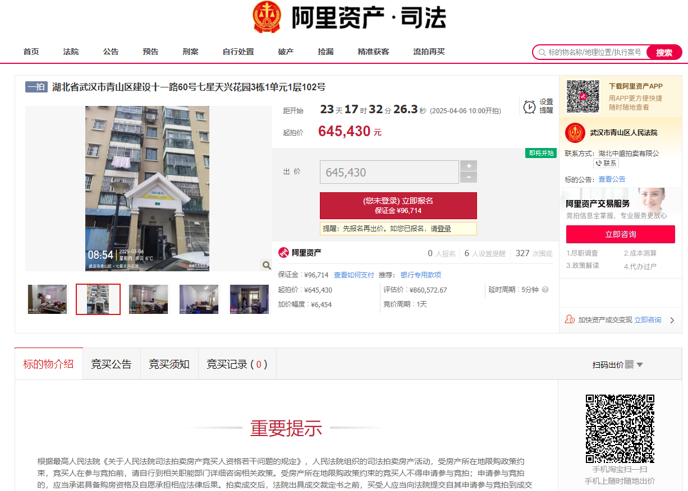This screenshot has height=491, width=688.
Task: Click the magnifier icon inside the search box
Action: tap(542, 52)
